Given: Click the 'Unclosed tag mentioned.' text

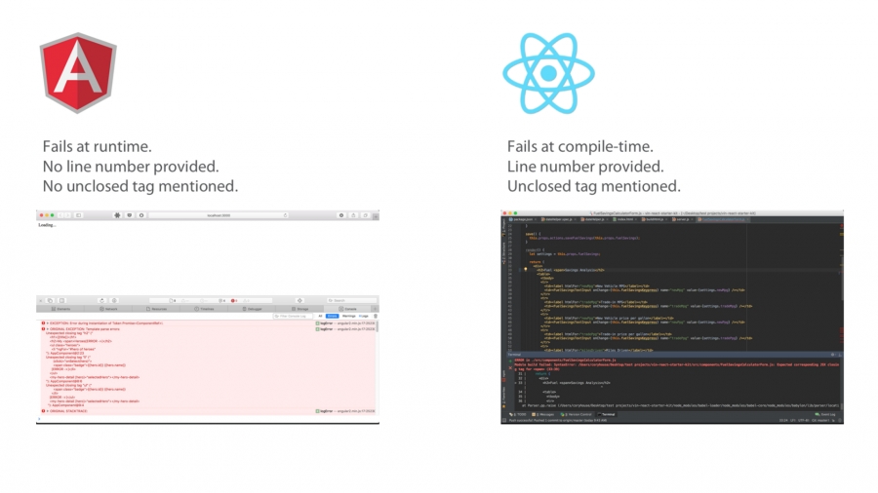Looking at the screenshot, I should pos(593,187).
